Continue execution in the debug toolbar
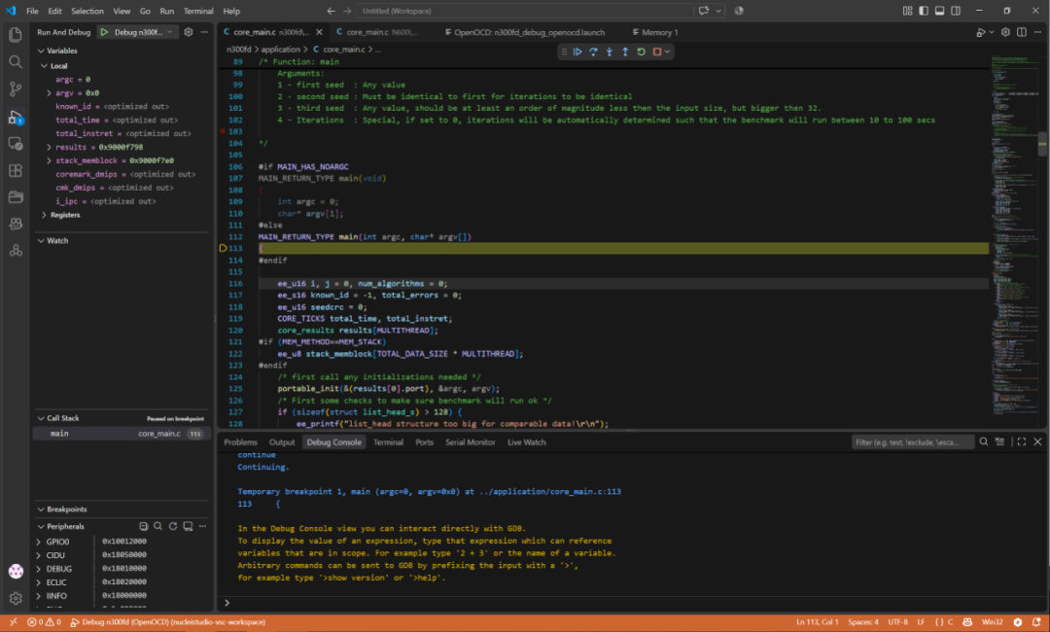 [577, 52]
